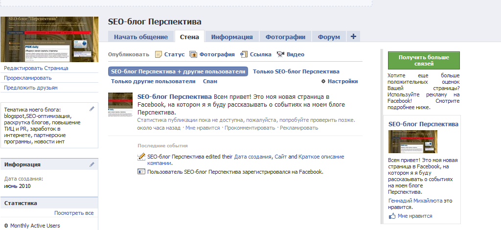The width and height of the screenshot is (501, 230).
Task: Click Прокомментировать under the post
Action: tap(250, 128)
